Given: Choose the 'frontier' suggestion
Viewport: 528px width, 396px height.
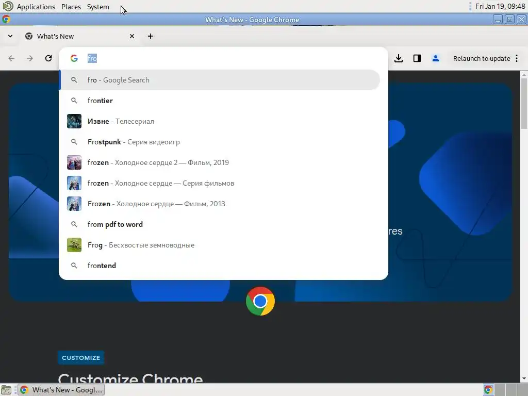Looking at the screenshot, I should click(x=220, y=101).
